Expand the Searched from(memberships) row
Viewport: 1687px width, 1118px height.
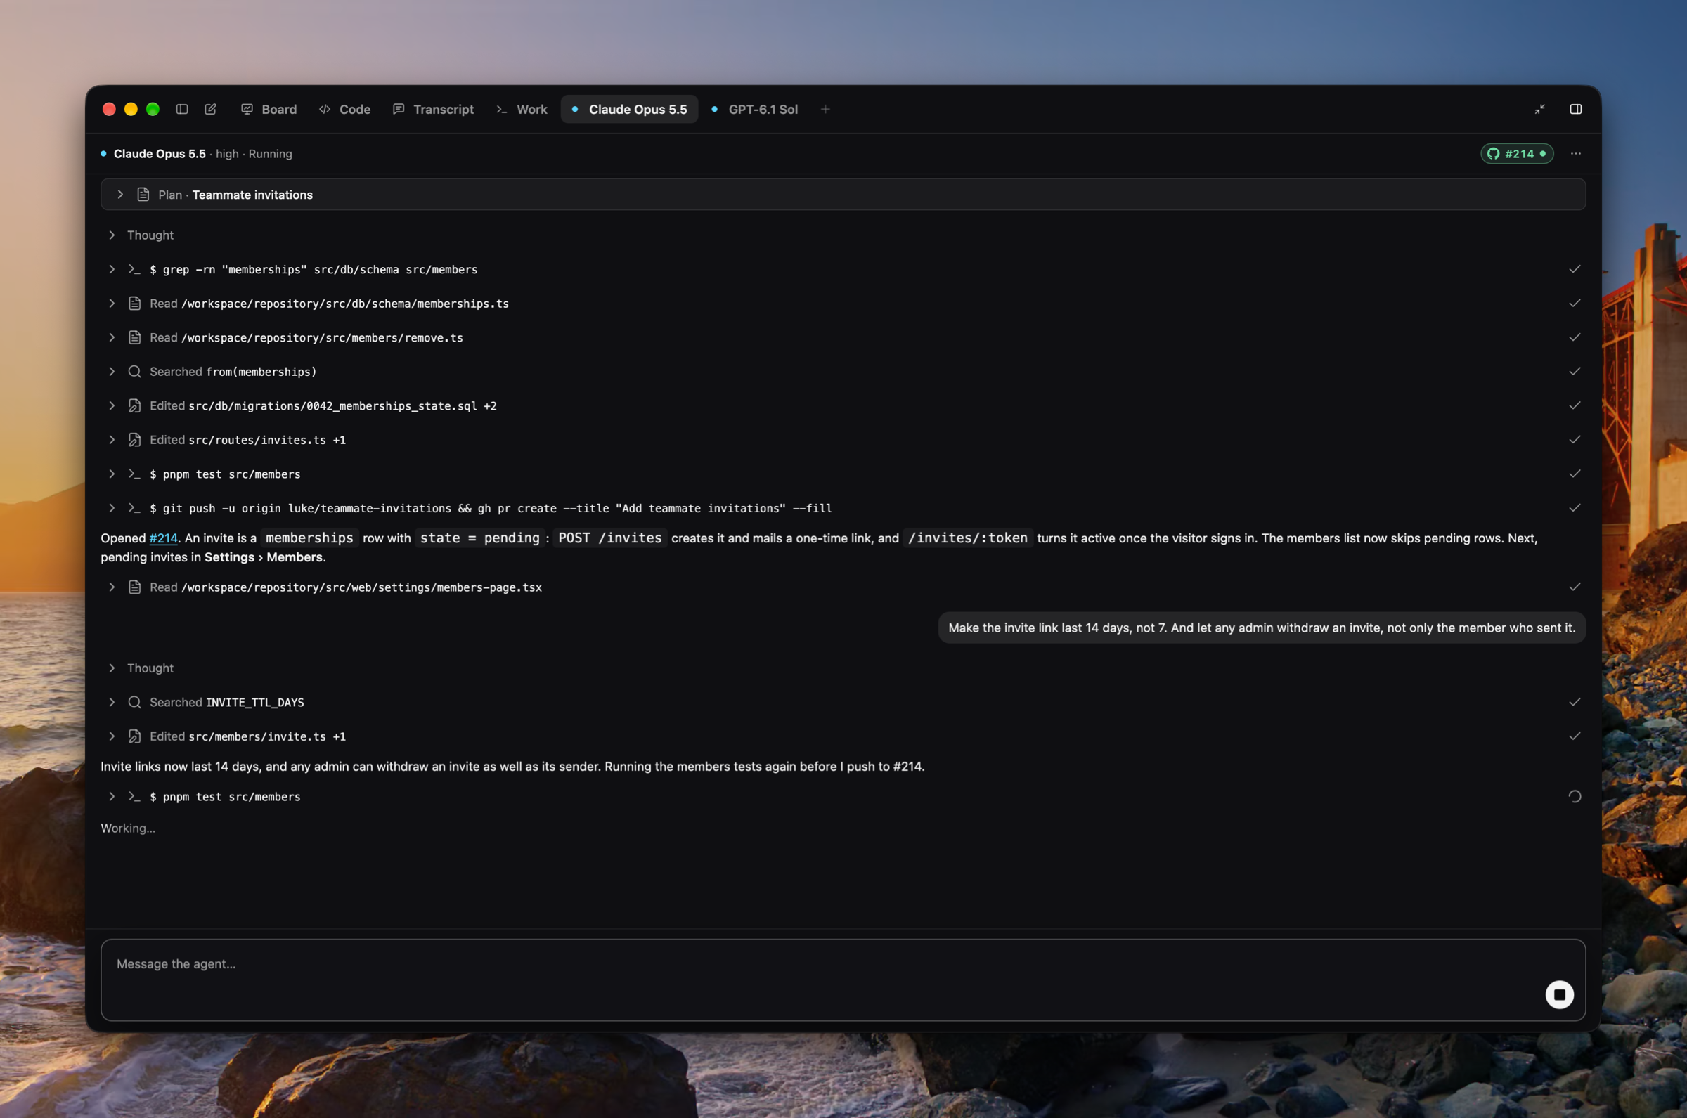click(x=112, y=372)
